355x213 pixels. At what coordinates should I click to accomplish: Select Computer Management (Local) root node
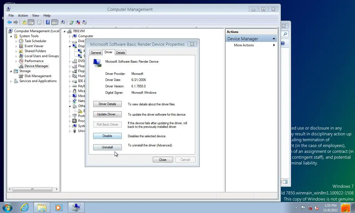[x=37, y=31]
